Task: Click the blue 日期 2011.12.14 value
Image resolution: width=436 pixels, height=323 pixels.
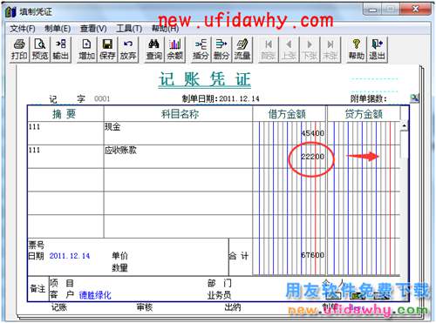Action: tap(70, 256)
